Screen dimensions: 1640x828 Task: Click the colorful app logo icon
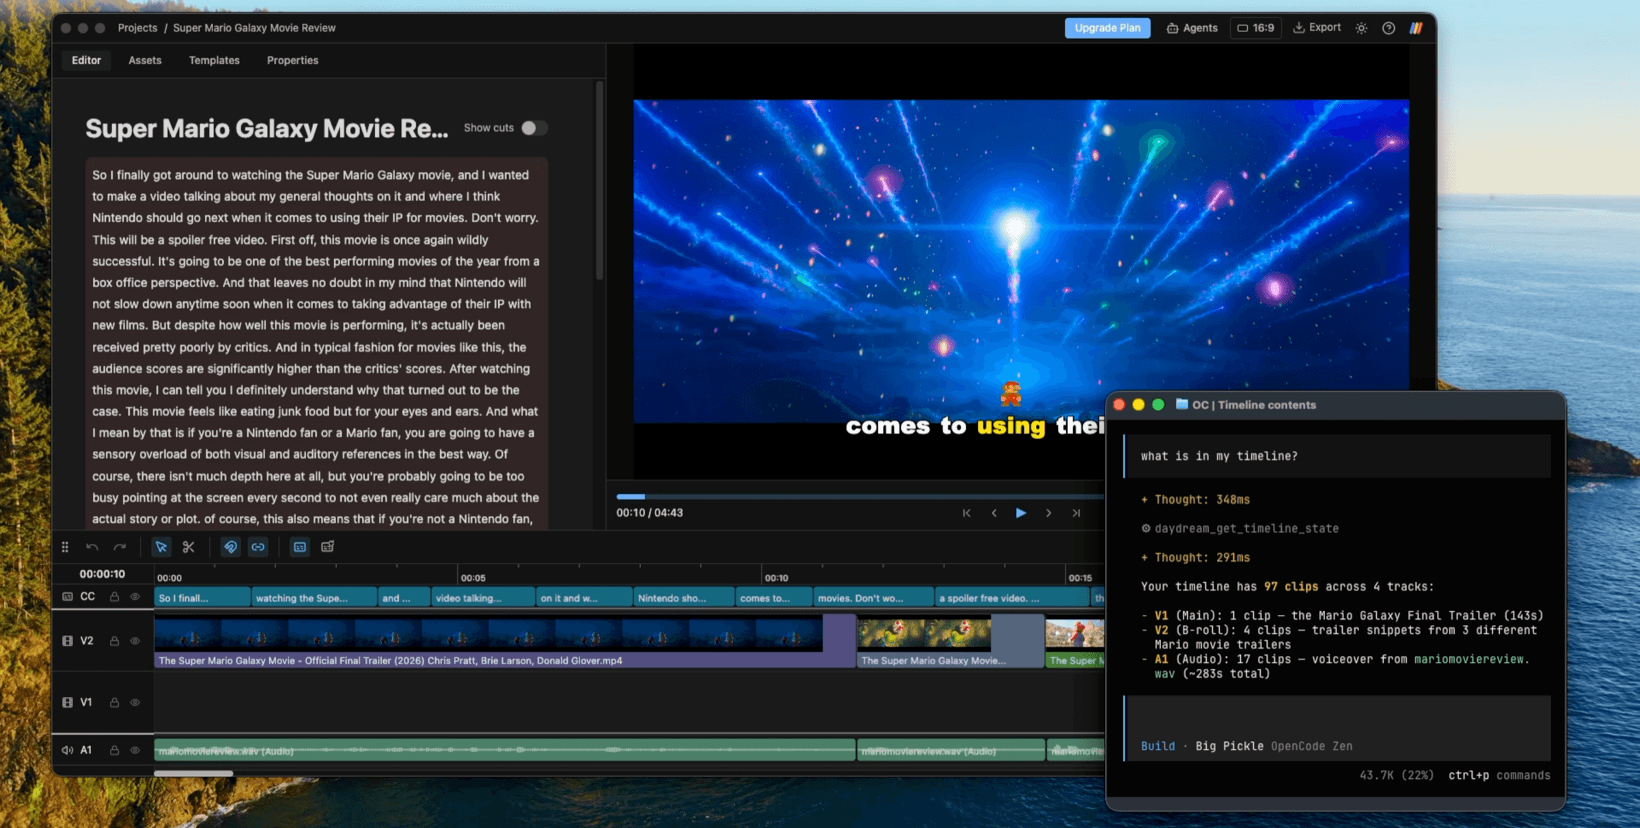click(1416, 28)
